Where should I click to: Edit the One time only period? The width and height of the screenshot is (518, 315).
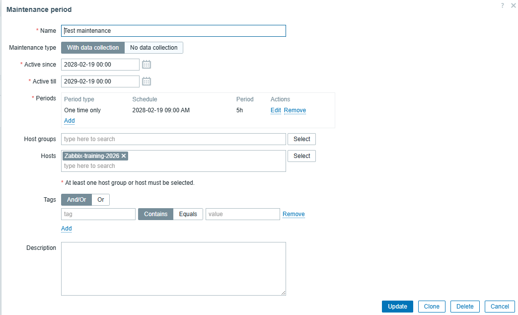[x=276, y=110]
